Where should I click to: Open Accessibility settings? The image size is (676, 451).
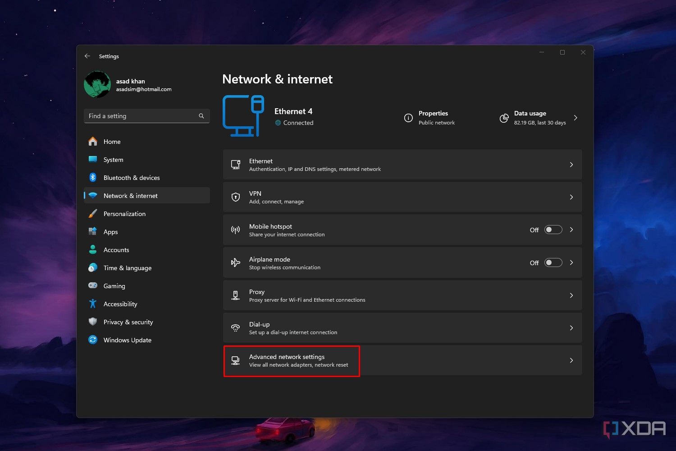146,304
